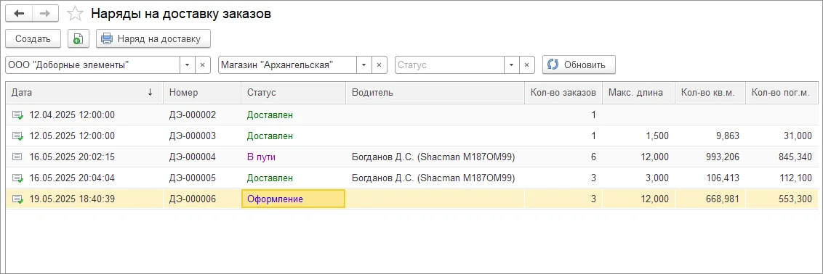Sort by the Номер column header
823x274 pixels.
(202, 93)
